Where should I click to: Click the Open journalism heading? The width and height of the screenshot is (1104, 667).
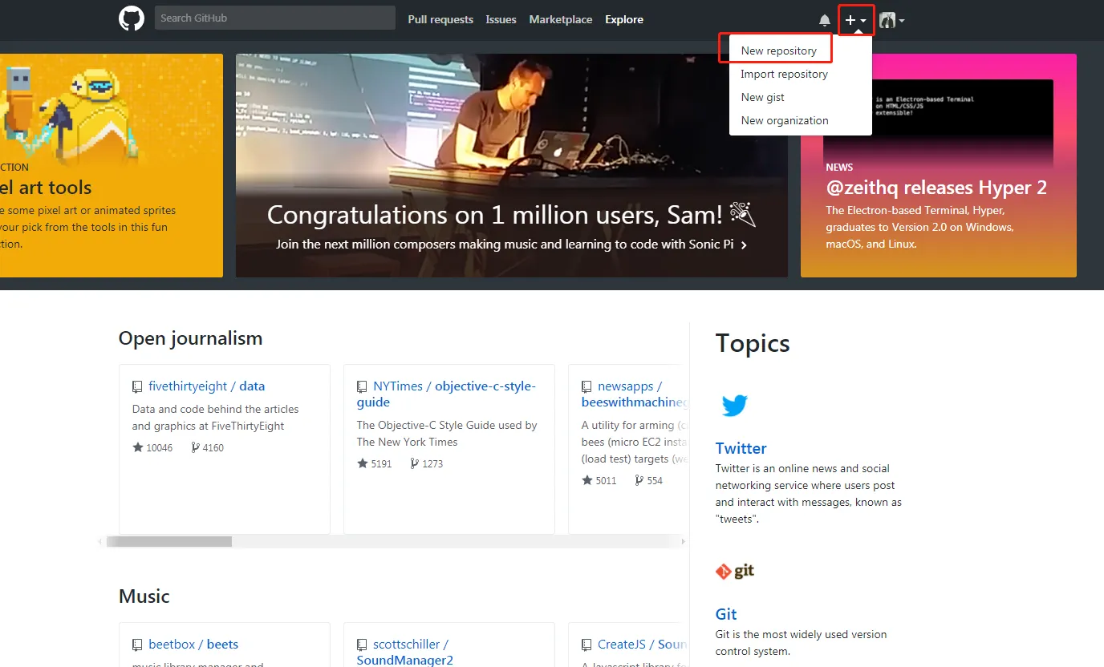pyautogui.click(x=190, y=338)
